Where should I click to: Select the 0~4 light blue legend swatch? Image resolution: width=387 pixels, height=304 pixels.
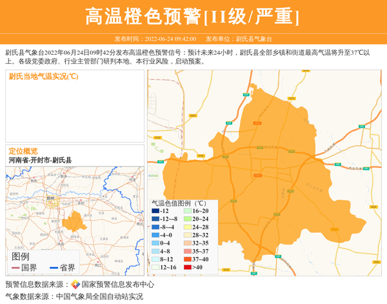pyautogui.click(x=155, y=243)
